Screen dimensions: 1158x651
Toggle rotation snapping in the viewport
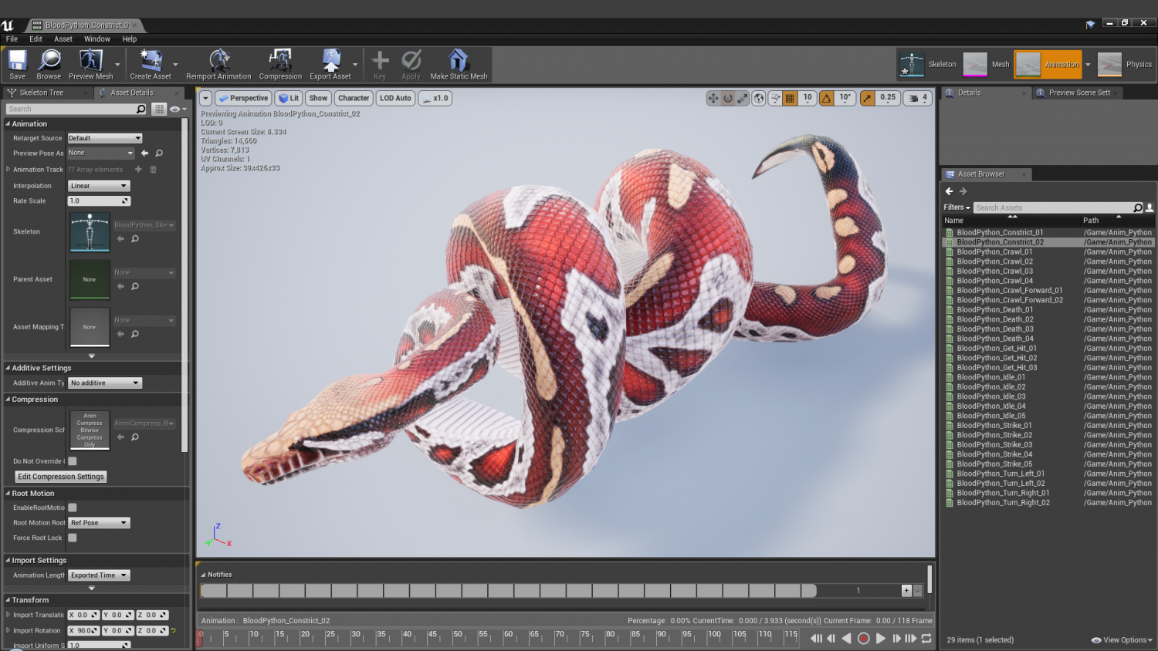pyautogui.click(x=827, y=98)
